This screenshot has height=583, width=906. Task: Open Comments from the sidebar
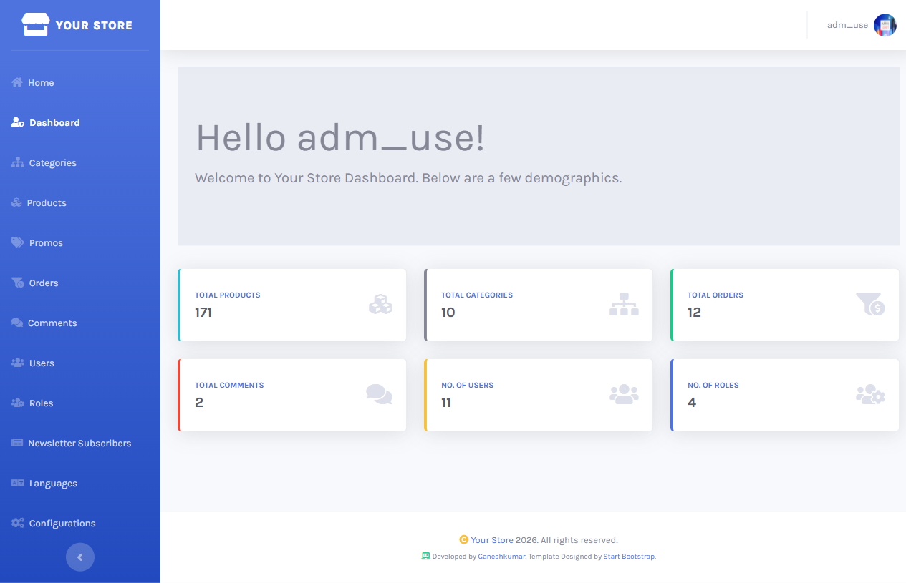80,323
